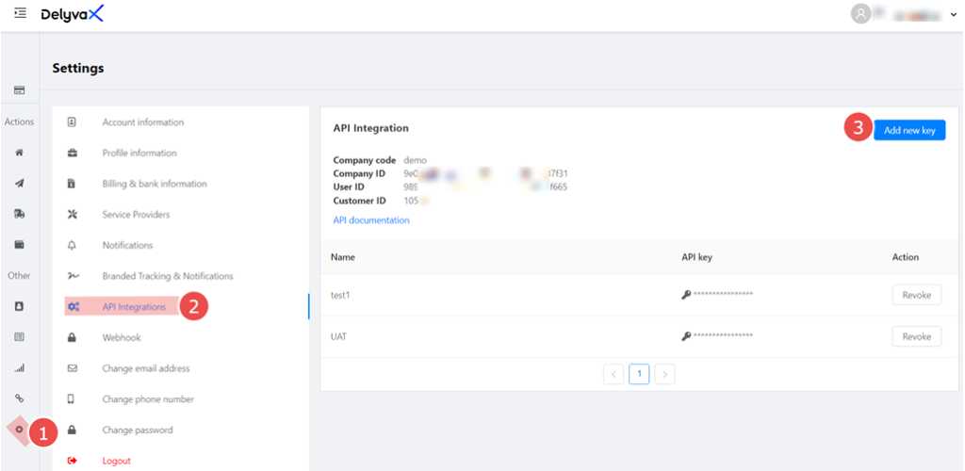
Task: Expand the user account dropdown arrow
Action: (x=953, y=14)
